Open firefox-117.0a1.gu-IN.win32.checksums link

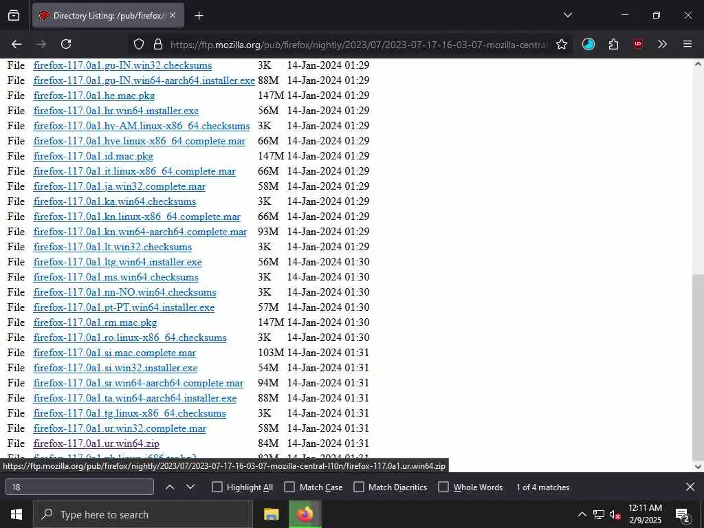[x=122, y=65]
